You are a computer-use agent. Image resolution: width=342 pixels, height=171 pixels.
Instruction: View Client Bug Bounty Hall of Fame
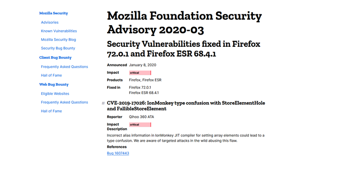[x=51, y=75]
